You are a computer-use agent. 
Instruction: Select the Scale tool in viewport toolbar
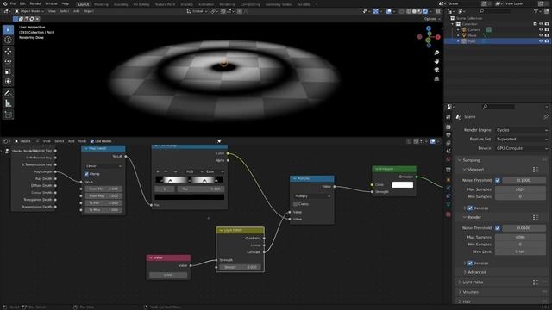(8, 71)
